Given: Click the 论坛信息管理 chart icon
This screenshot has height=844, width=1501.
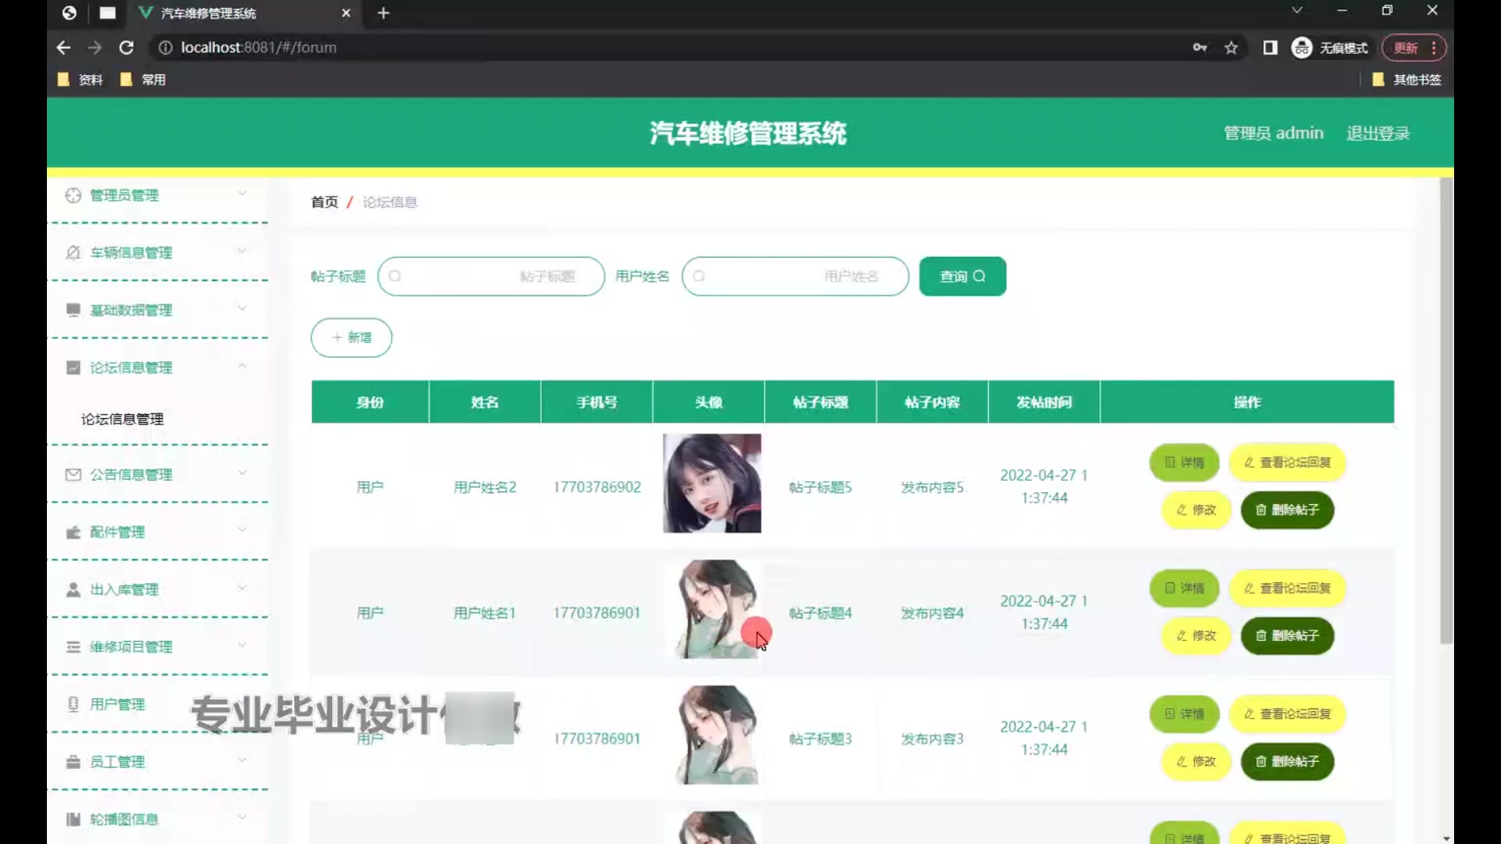Looking at the screenshot, I should (x=73, y=367).
